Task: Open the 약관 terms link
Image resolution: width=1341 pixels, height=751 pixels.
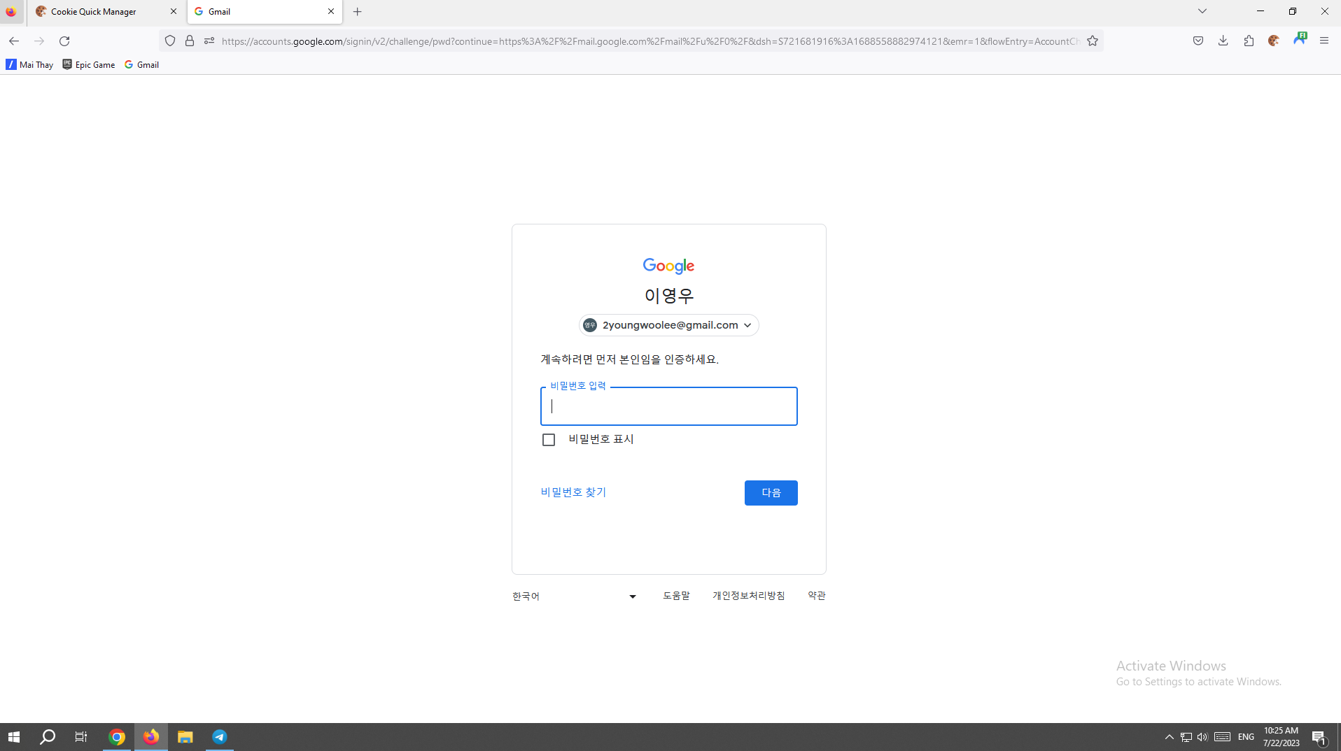Action: pos(817,596)
